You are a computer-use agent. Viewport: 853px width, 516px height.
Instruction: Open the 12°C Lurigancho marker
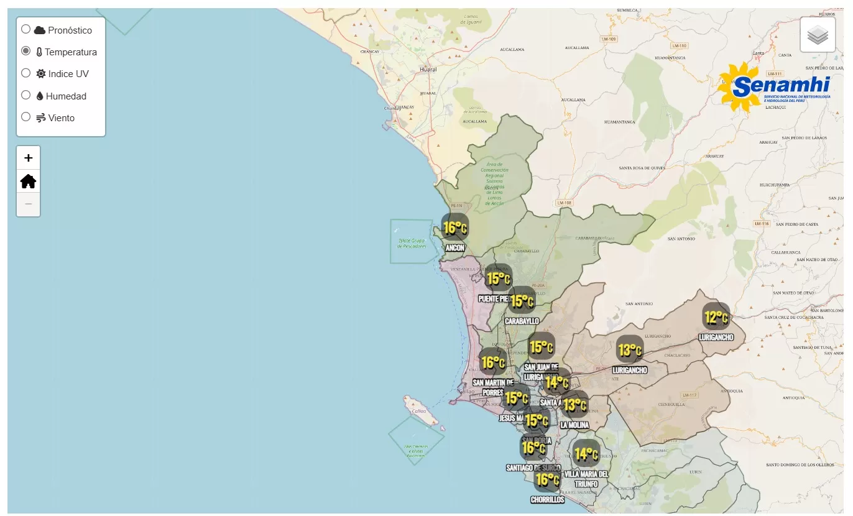[716, 318]
